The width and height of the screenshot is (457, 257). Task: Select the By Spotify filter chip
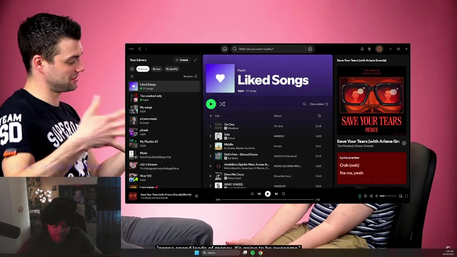172,69
